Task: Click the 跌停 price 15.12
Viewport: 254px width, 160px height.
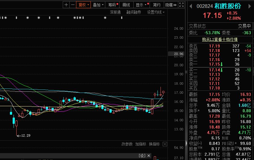Action: (246, 127)
